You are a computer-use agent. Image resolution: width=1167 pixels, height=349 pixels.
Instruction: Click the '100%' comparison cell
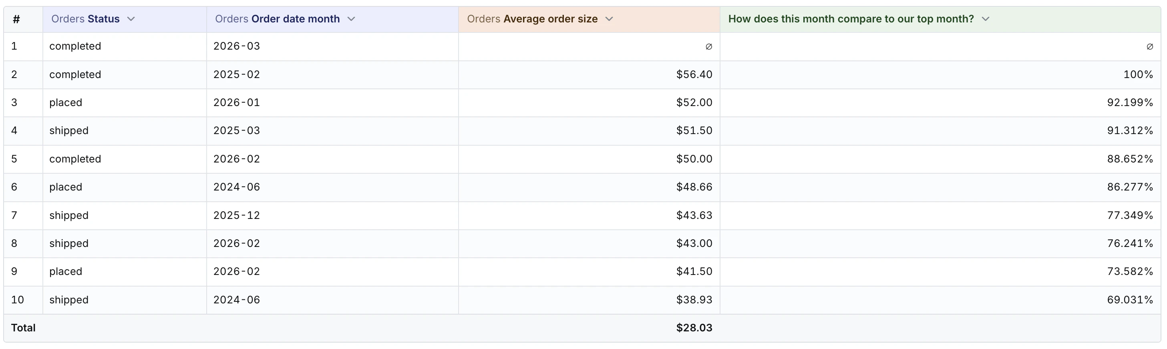point(940,75)
